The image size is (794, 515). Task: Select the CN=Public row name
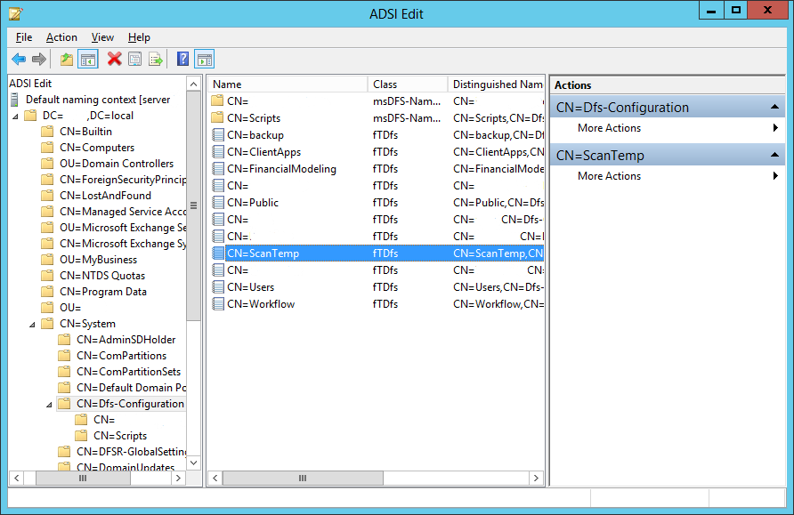[x=253, y=203]
